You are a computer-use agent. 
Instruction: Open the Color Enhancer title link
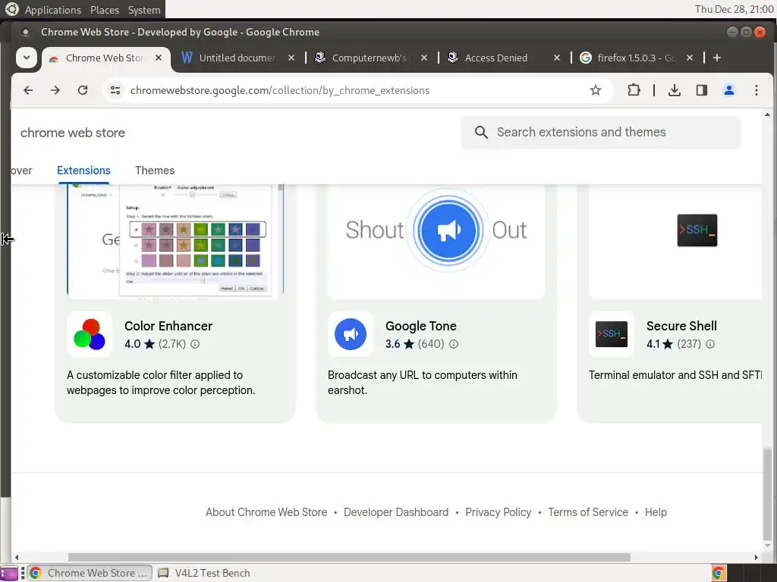(x=168, y=326)
